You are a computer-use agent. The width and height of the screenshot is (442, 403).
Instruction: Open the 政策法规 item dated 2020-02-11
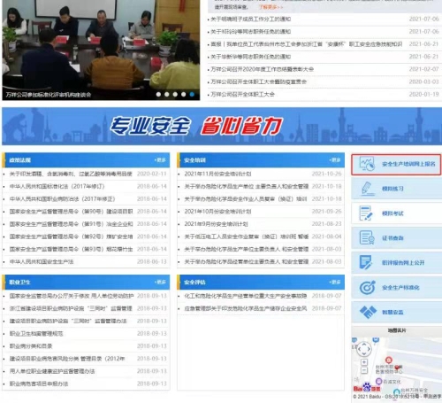point(71,174)
